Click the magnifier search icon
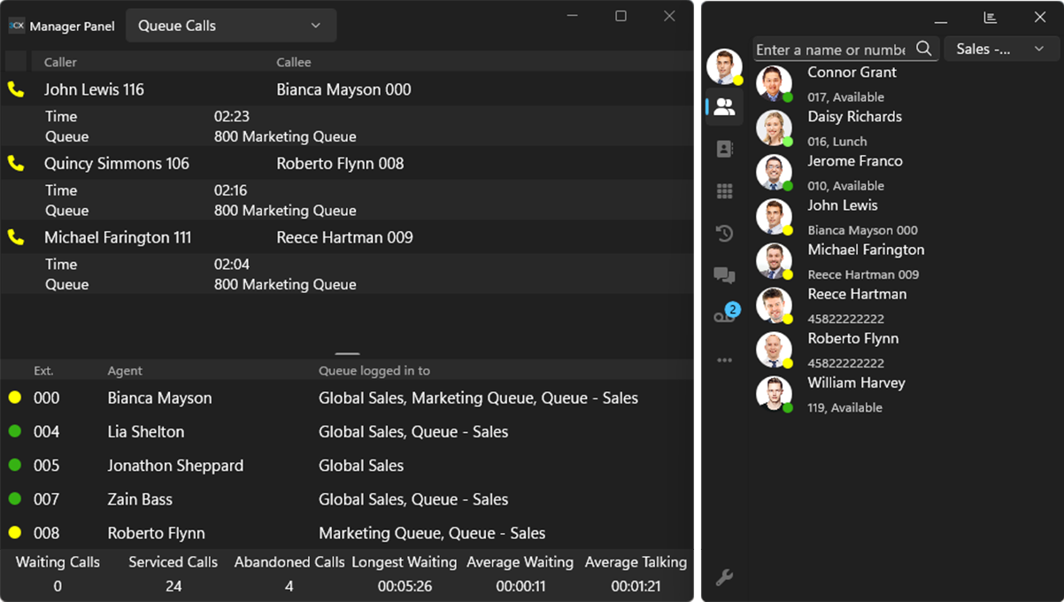The image size is (1064, 602). tap(923, 49)
